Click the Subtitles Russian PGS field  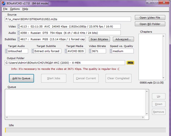click(52, 39)
